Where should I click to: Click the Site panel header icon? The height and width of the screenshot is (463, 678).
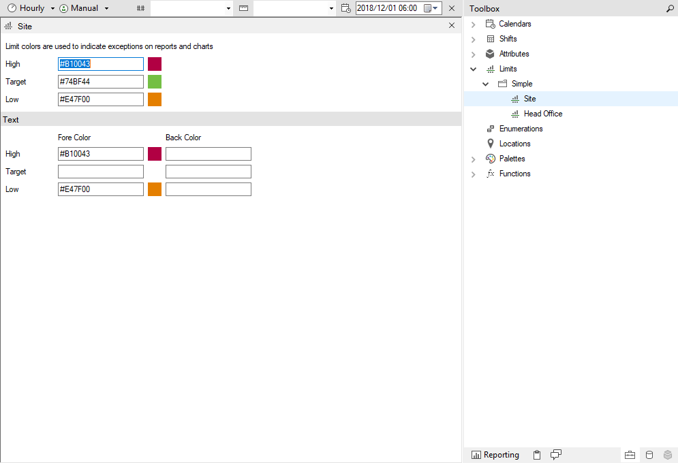click(x=8, y=26)
